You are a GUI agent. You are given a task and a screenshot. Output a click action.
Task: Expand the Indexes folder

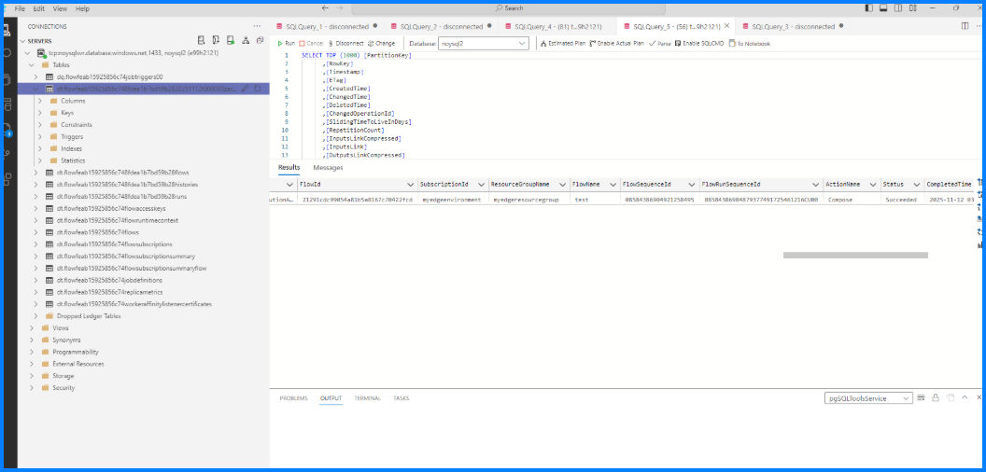pos(40,148)
